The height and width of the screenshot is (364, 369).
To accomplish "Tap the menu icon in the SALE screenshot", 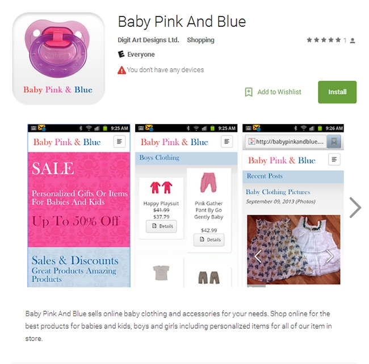I will (x=120, y=142).
